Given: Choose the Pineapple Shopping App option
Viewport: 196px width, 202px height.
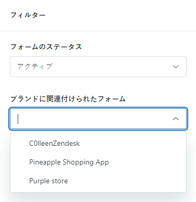Looking at the screenshot, I should tap(98, 162).
